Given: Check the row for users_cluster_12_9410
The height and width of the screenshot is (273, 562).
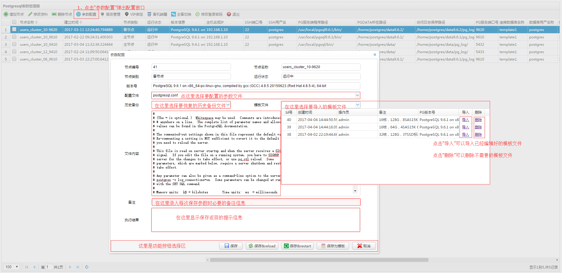Looking at the screenshot, I should tap(14, 51).
